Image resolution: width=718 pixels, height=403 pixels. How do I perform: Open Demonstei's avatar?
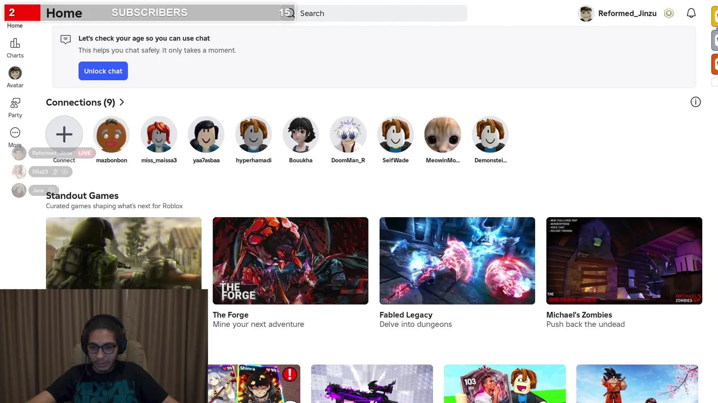point(490,134)
